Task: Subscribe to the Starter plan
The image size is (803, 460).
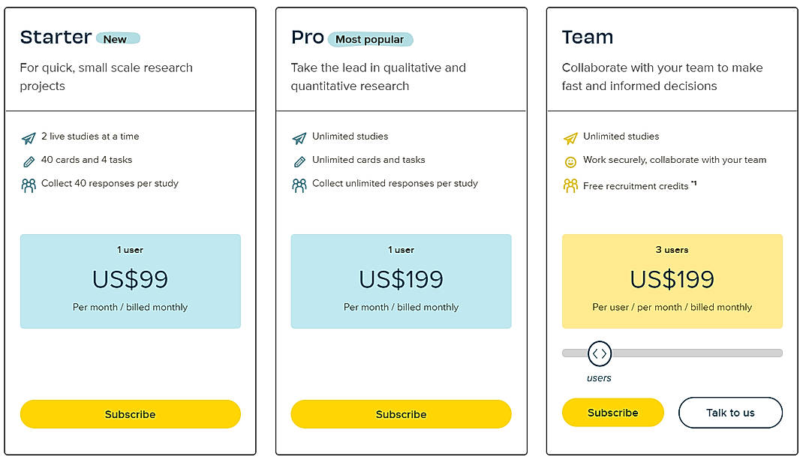Action: pos(130,413)
